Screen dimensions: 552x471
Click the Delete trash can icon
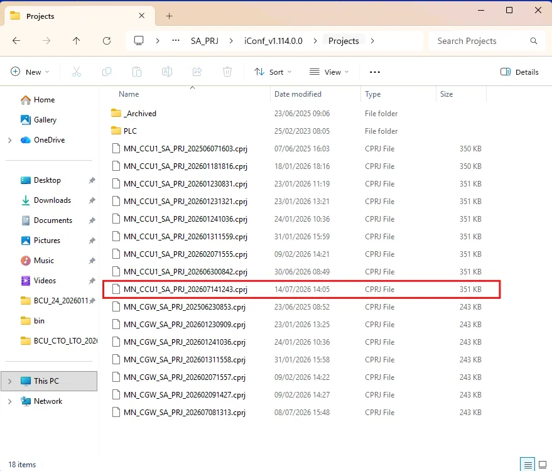[227, 72]
